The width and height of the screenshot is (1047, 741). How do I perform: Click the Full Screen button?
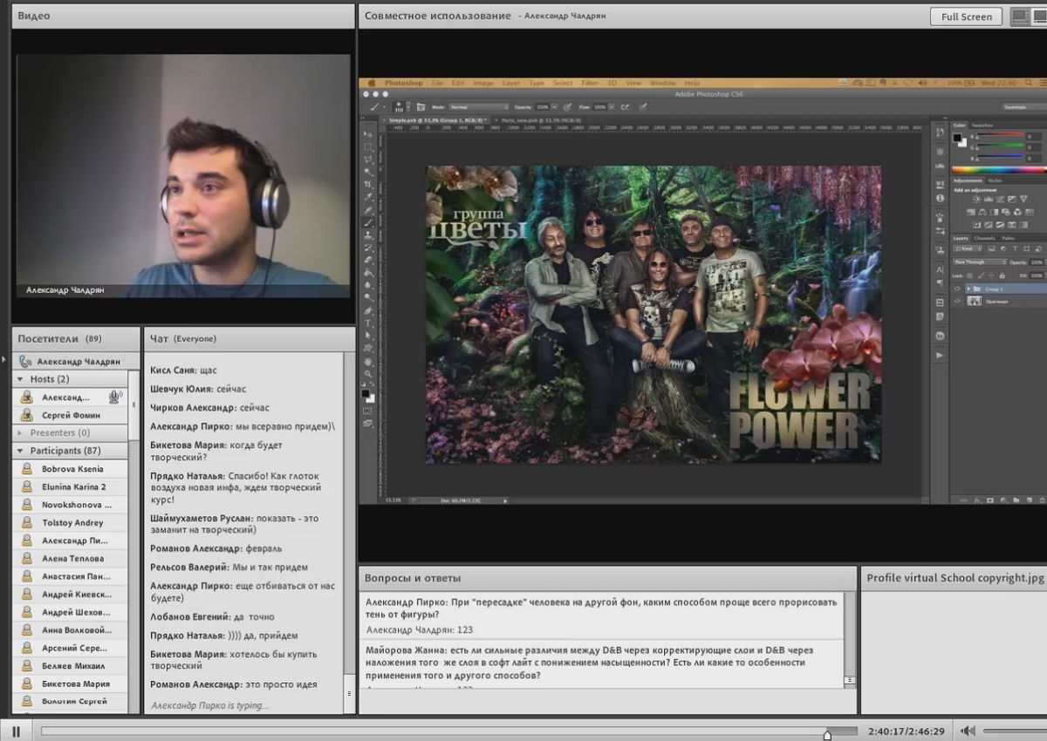click(967, 17)
